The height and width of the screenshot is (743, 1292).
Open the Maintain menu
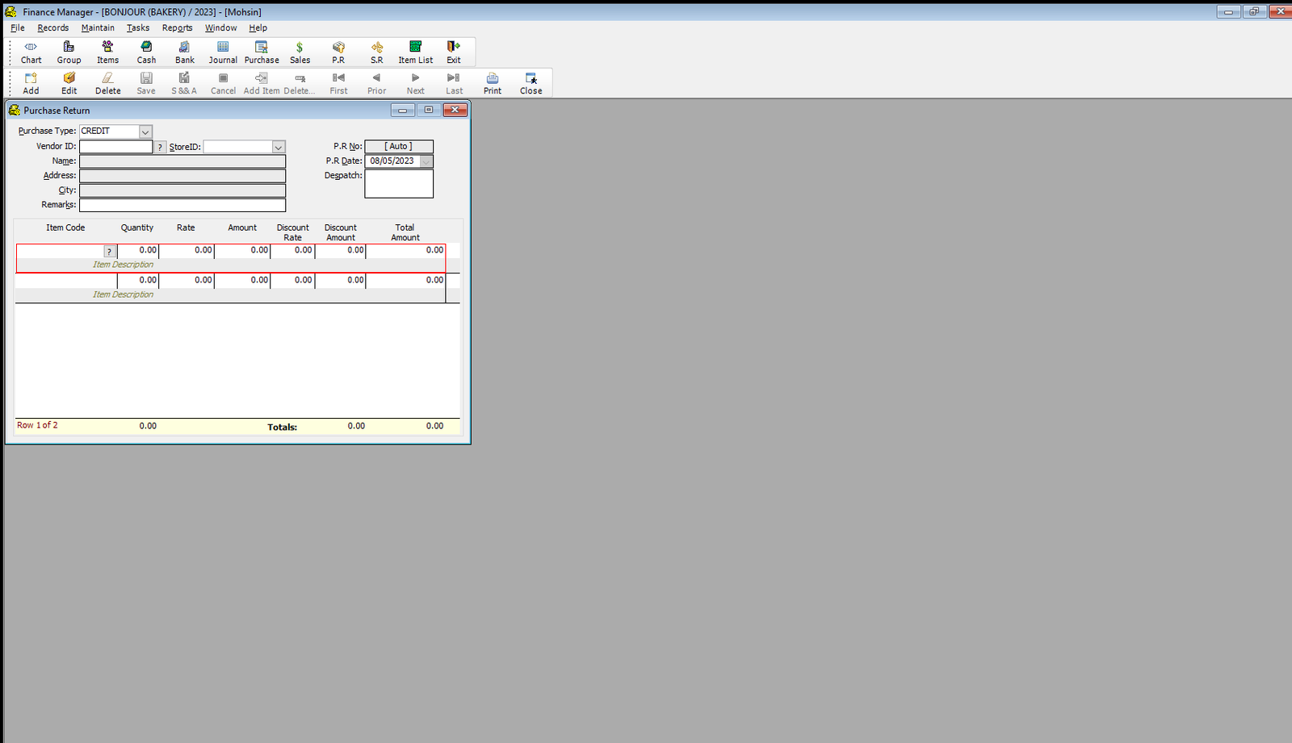(98, 27)
